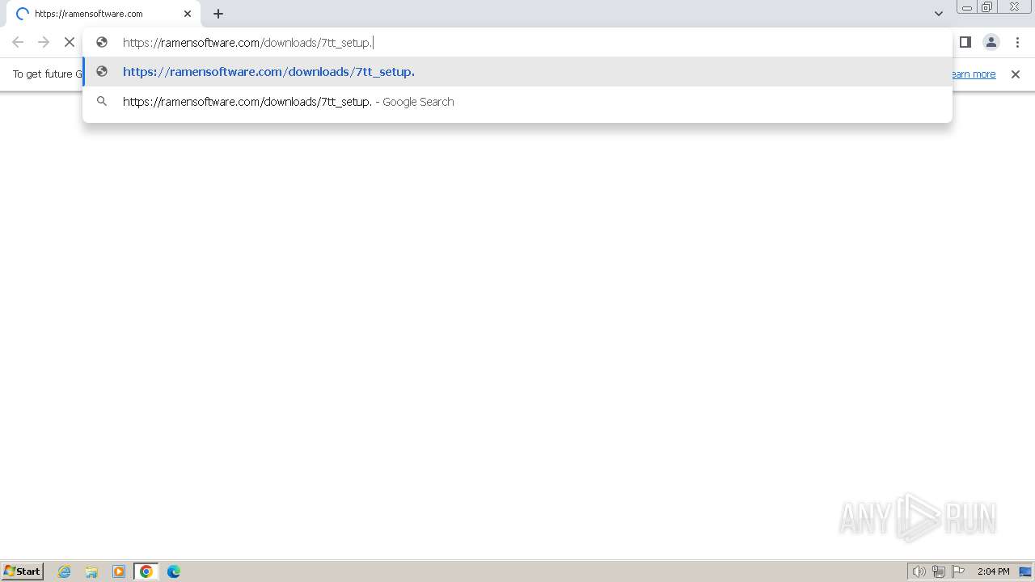Open Chrome's three-dot menu
Viewport: 1035px width, 582px height.
point(1017,42)
